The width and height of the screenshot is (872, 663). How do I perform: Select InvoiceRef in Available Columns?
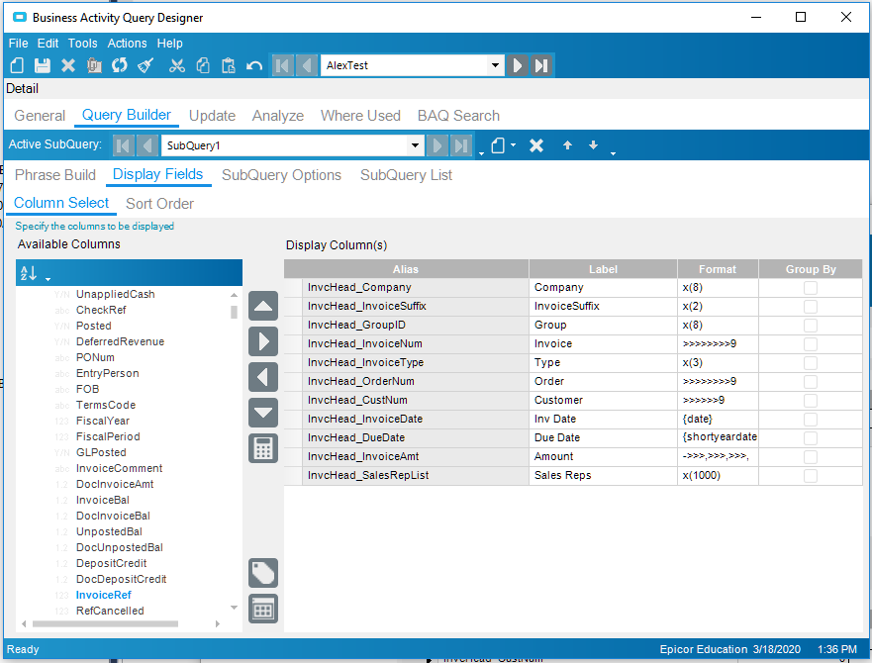(x=104, y=595)
